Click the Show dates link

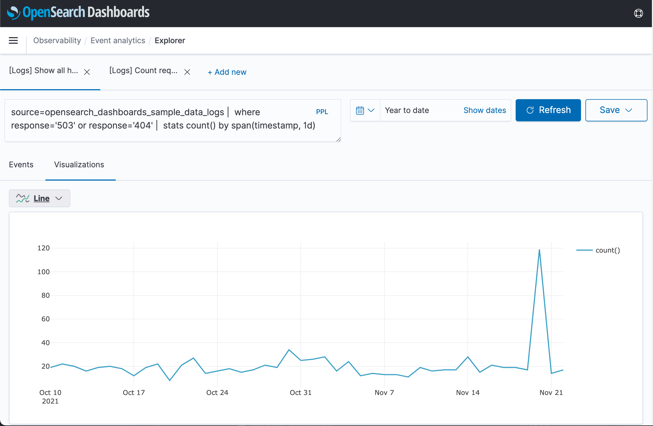point(485,110)
